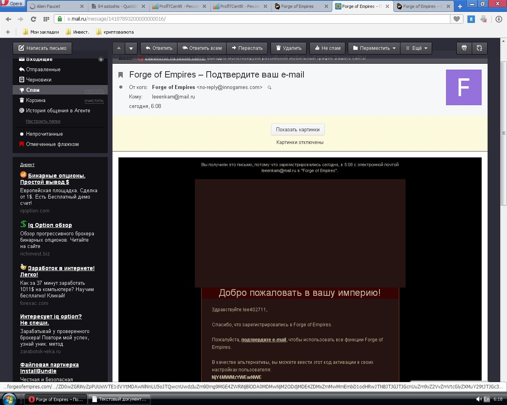Close the Alien Faucet tab
The height and width of the screenshot is (405, 507).
[82, 6]
